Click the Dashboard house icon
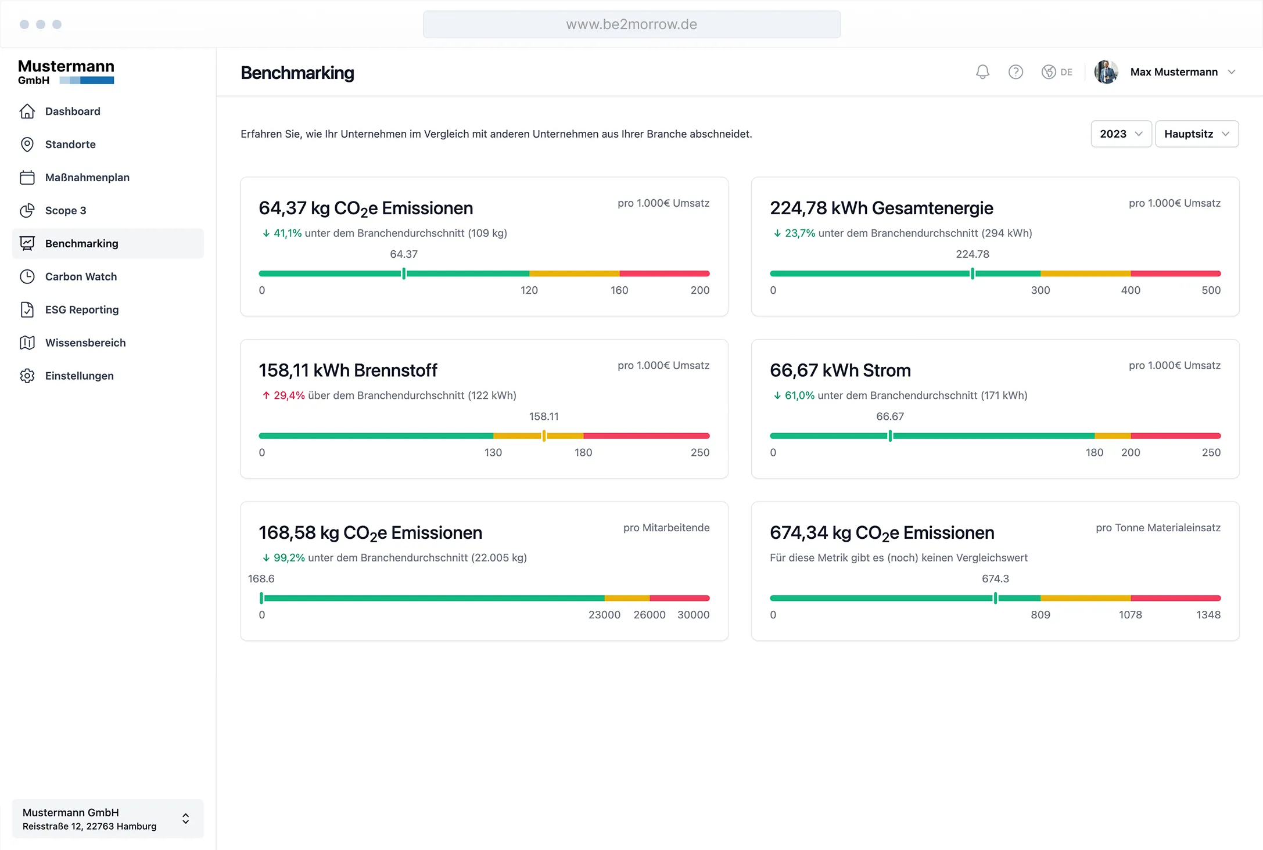This screenshot has width=1263, height=850. coord(27,111)
